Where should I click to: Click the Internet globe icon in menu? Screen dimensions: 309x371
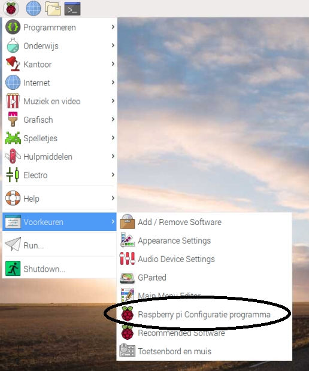click(x=13, y=83)
